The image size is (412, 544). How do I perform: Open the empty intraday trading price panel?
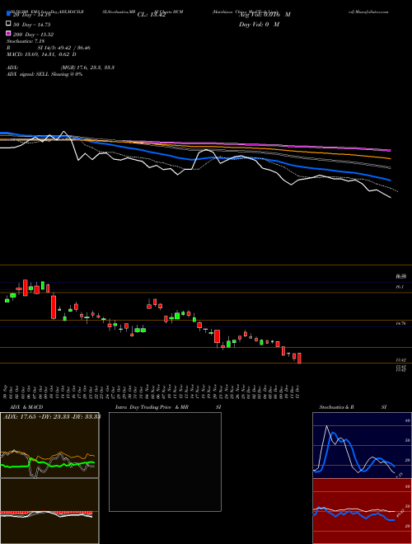165,462
